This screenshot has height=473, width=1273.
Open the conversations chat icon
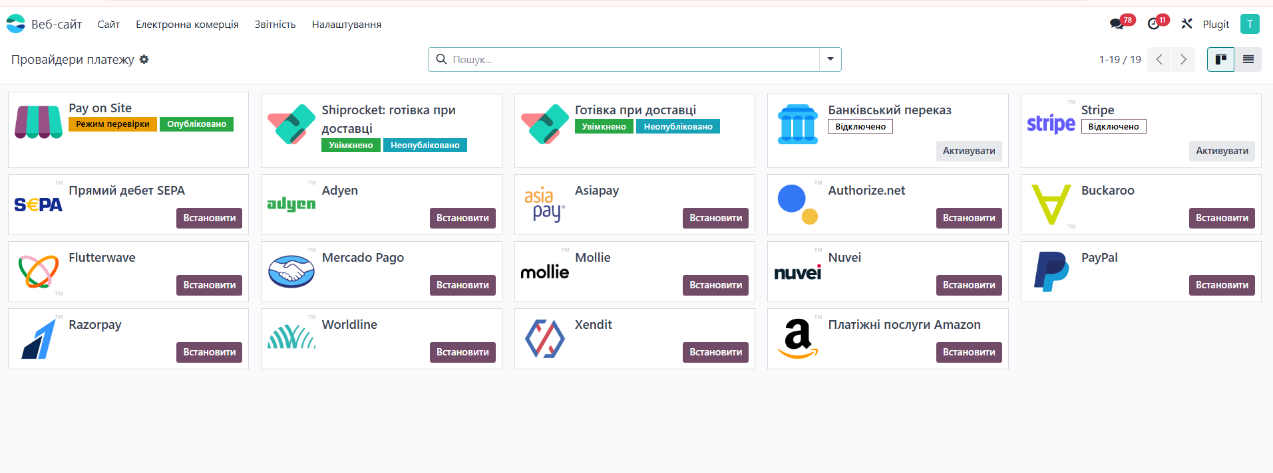(1117, 24)
